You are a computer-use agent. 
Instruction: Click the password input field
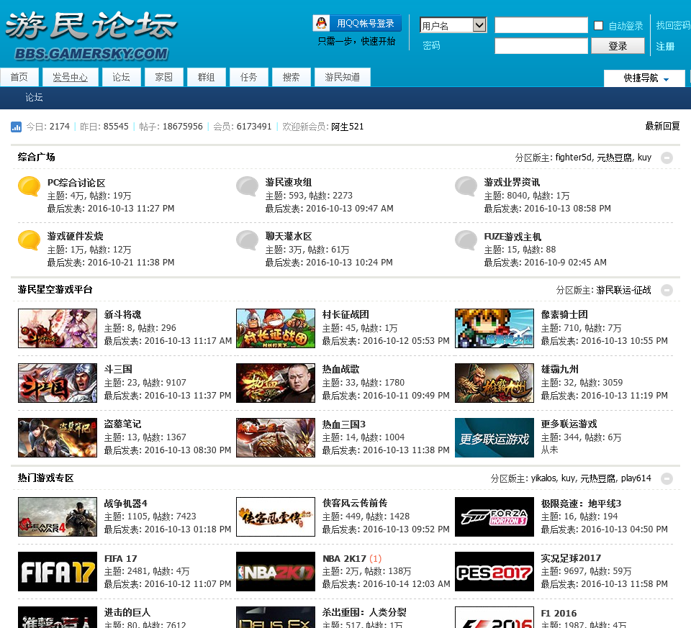point(541,46)
